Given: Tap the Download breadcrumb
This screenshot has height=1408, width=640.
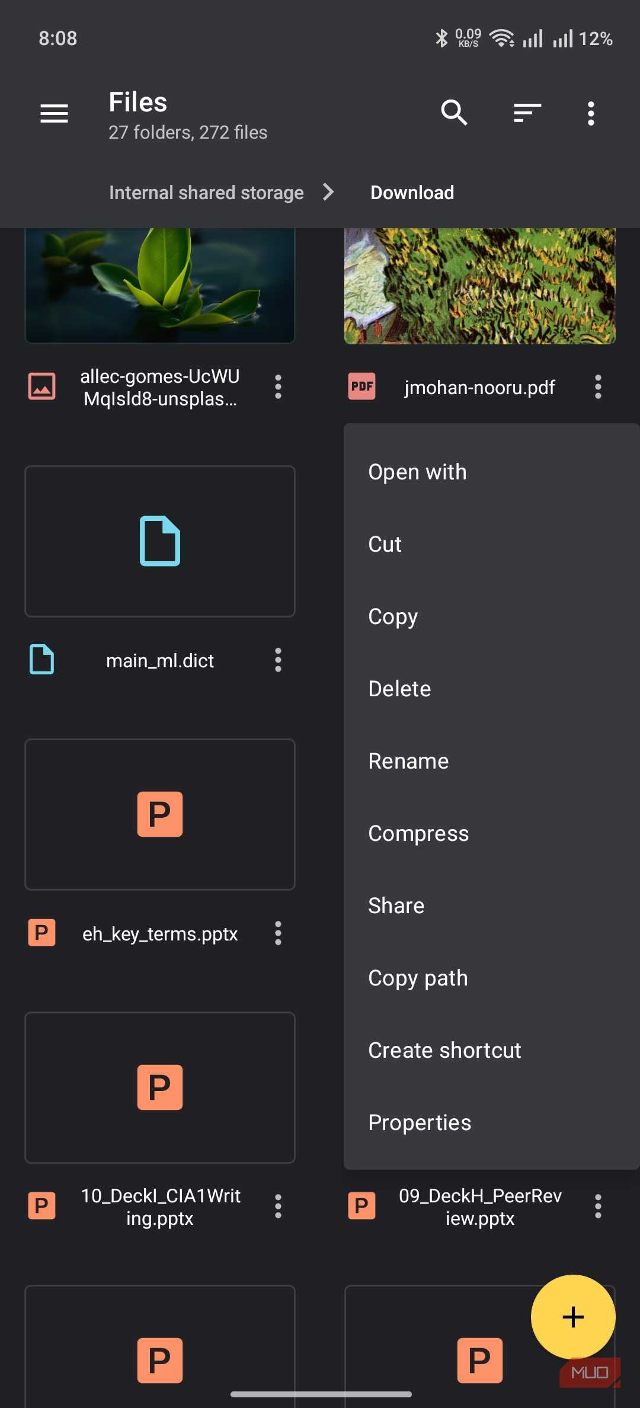Looking at the screenshot, I should tap(412, 193).
